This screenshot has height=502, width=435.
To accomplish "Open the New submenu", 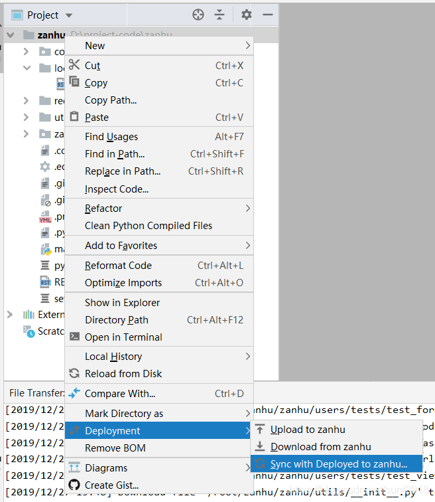I will 159,46.
